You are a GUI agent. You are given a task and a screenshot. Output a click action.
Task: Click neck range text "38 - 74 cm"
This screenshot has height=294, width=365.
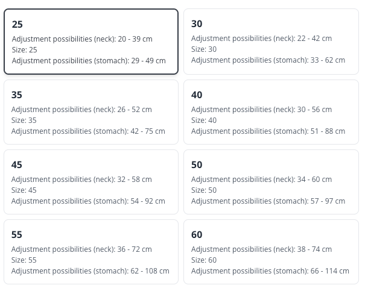(314, 249)
